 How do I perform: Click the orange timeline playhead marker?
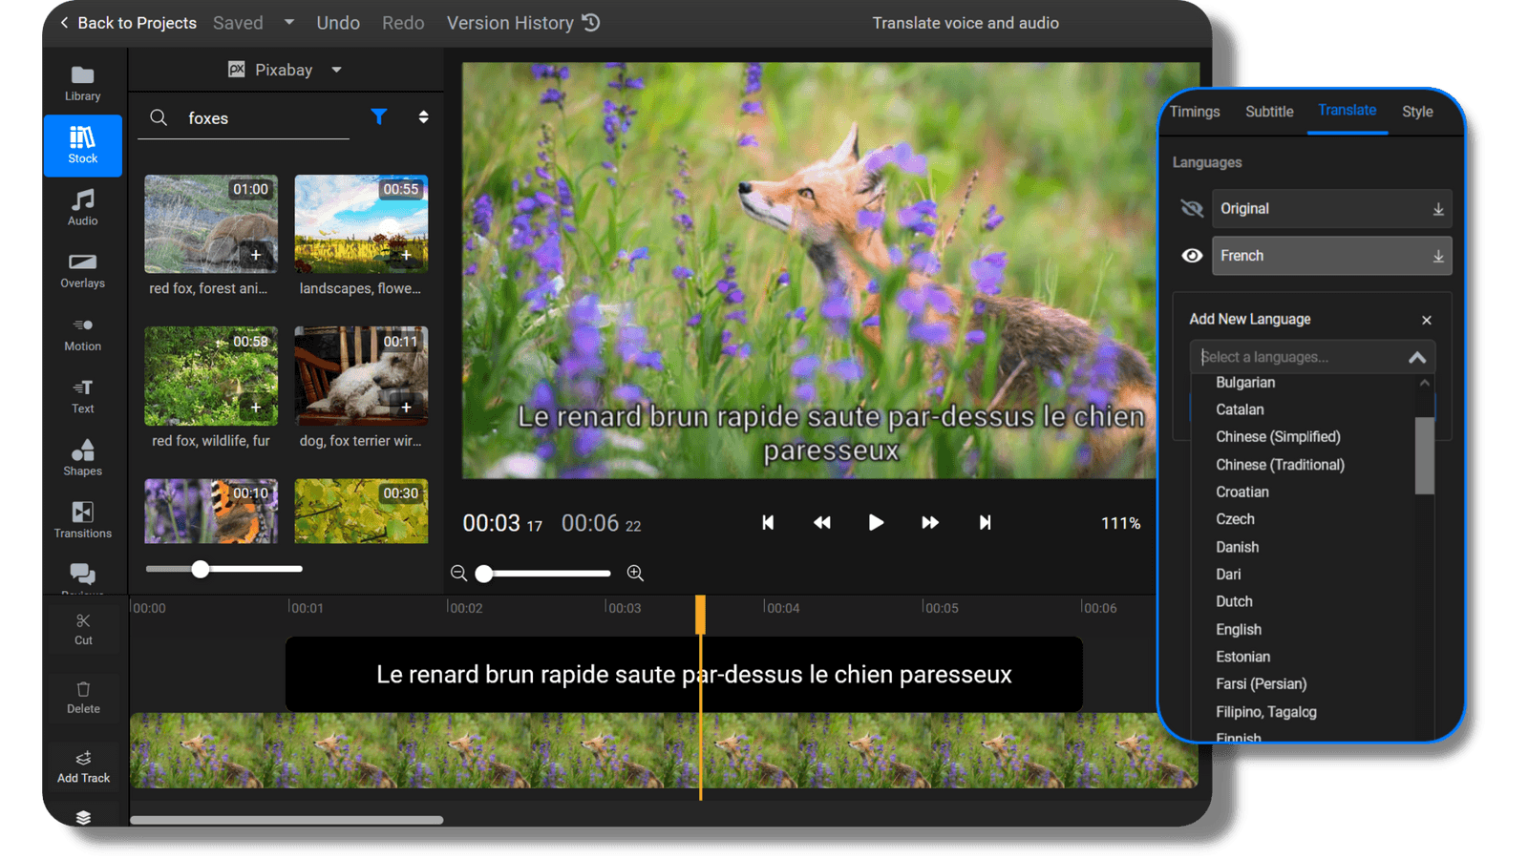[700, 615]
